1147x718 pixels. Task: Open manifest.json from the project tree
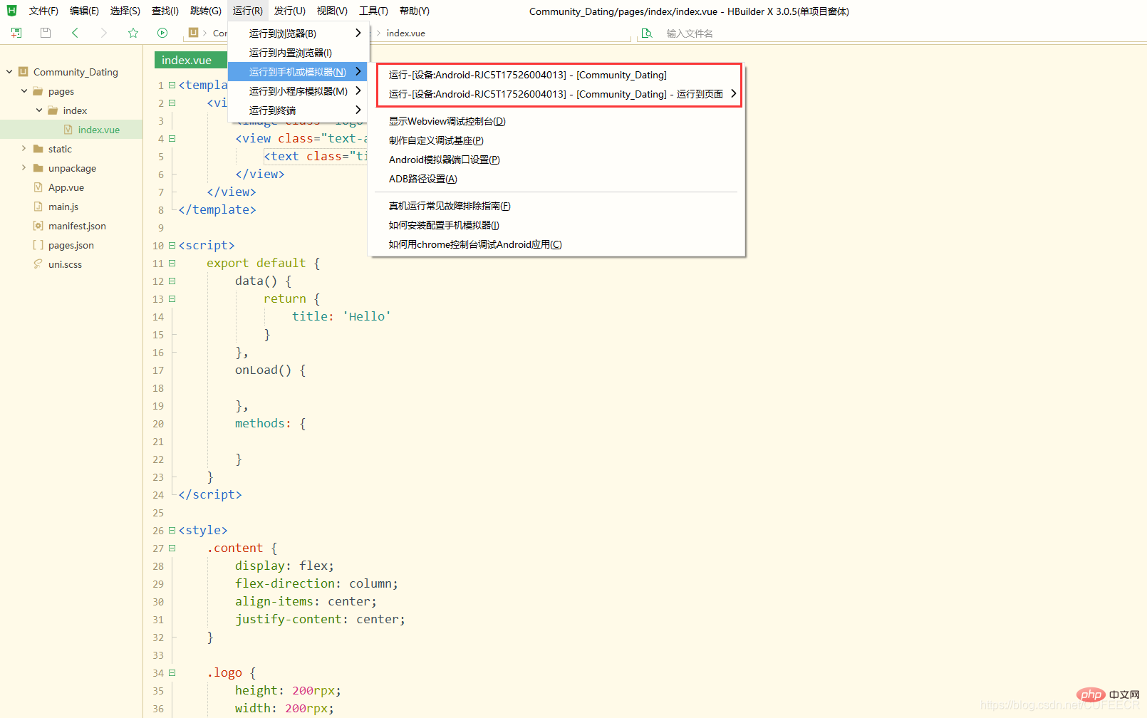(x=76, y=225)
